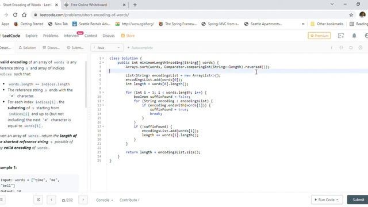The width and height of the screenshot is (368, 207).
Task: Click the shuffle random problem icon
Action: click(38, 200)
